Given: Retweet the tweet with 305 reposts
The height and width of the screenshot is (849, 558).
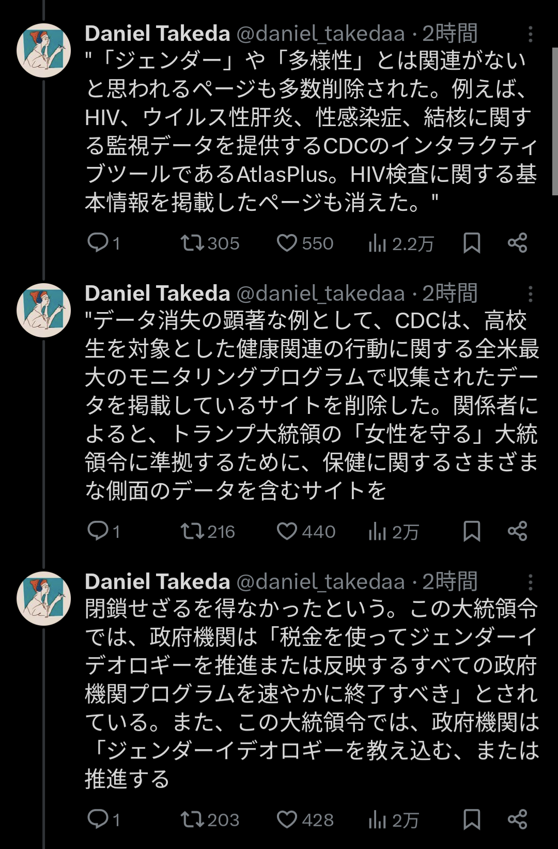Looking at the screenshot, I should [x=192, y=242].
